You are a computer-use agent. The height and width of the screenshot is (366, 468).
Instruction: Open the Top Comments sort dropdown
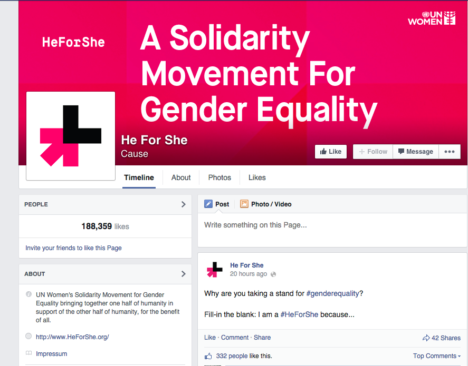(x=436, y=356)
